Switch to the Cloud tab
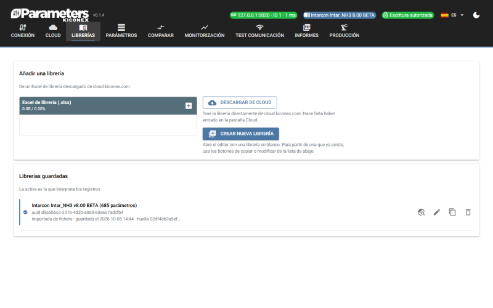The height and width of the screenshot is (308, 493). 53,31
